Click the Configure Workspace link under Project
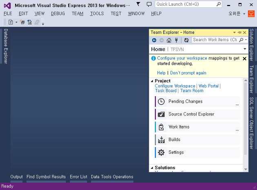The image size is (257, 190). pos(175,86)
